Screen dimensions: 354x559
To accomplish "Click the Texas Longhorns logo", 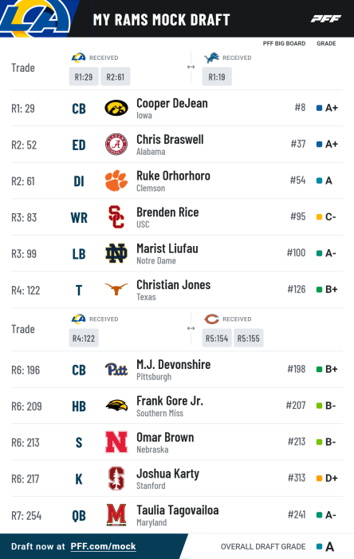I will [116, 289].
